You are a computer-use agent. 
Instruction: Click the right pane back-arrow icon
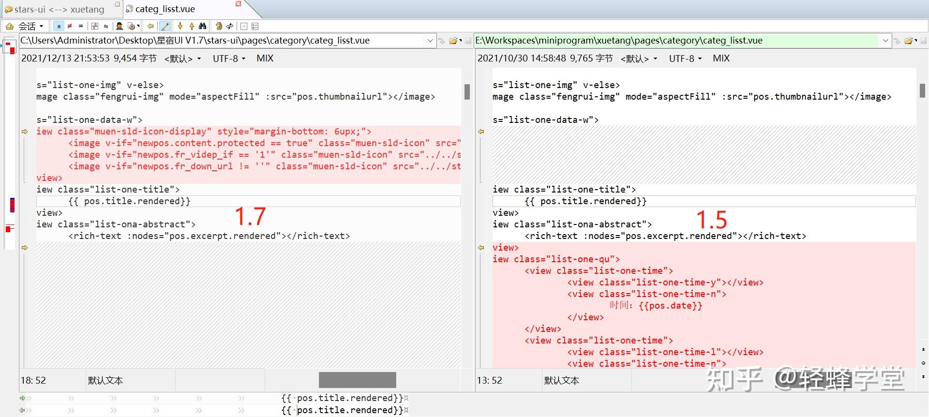[x=897, y=41]
